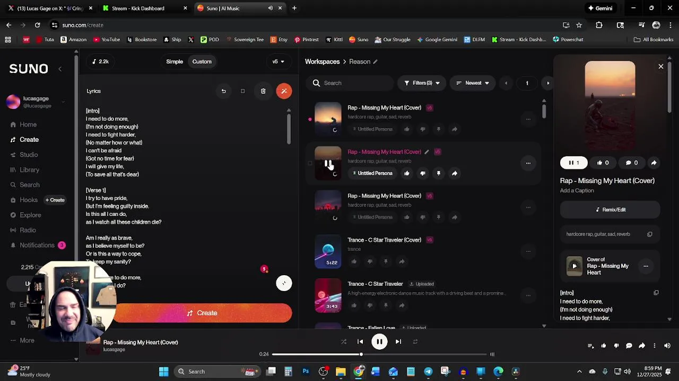679x381 pixels.
Task: Open the Chrome three-dot menu
Action: point(671,25)
